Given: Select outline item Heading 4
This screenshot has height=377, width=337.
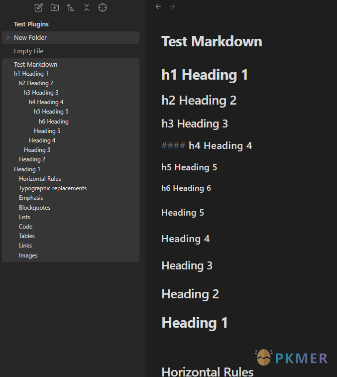Looking at the screenshot, I should point(42,140).
